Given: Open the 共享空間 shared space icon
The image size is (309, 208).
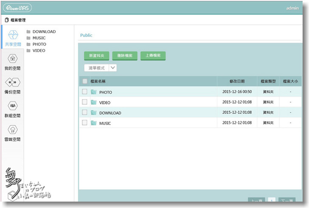Looking at the screenshot, I should click(13, 35).
